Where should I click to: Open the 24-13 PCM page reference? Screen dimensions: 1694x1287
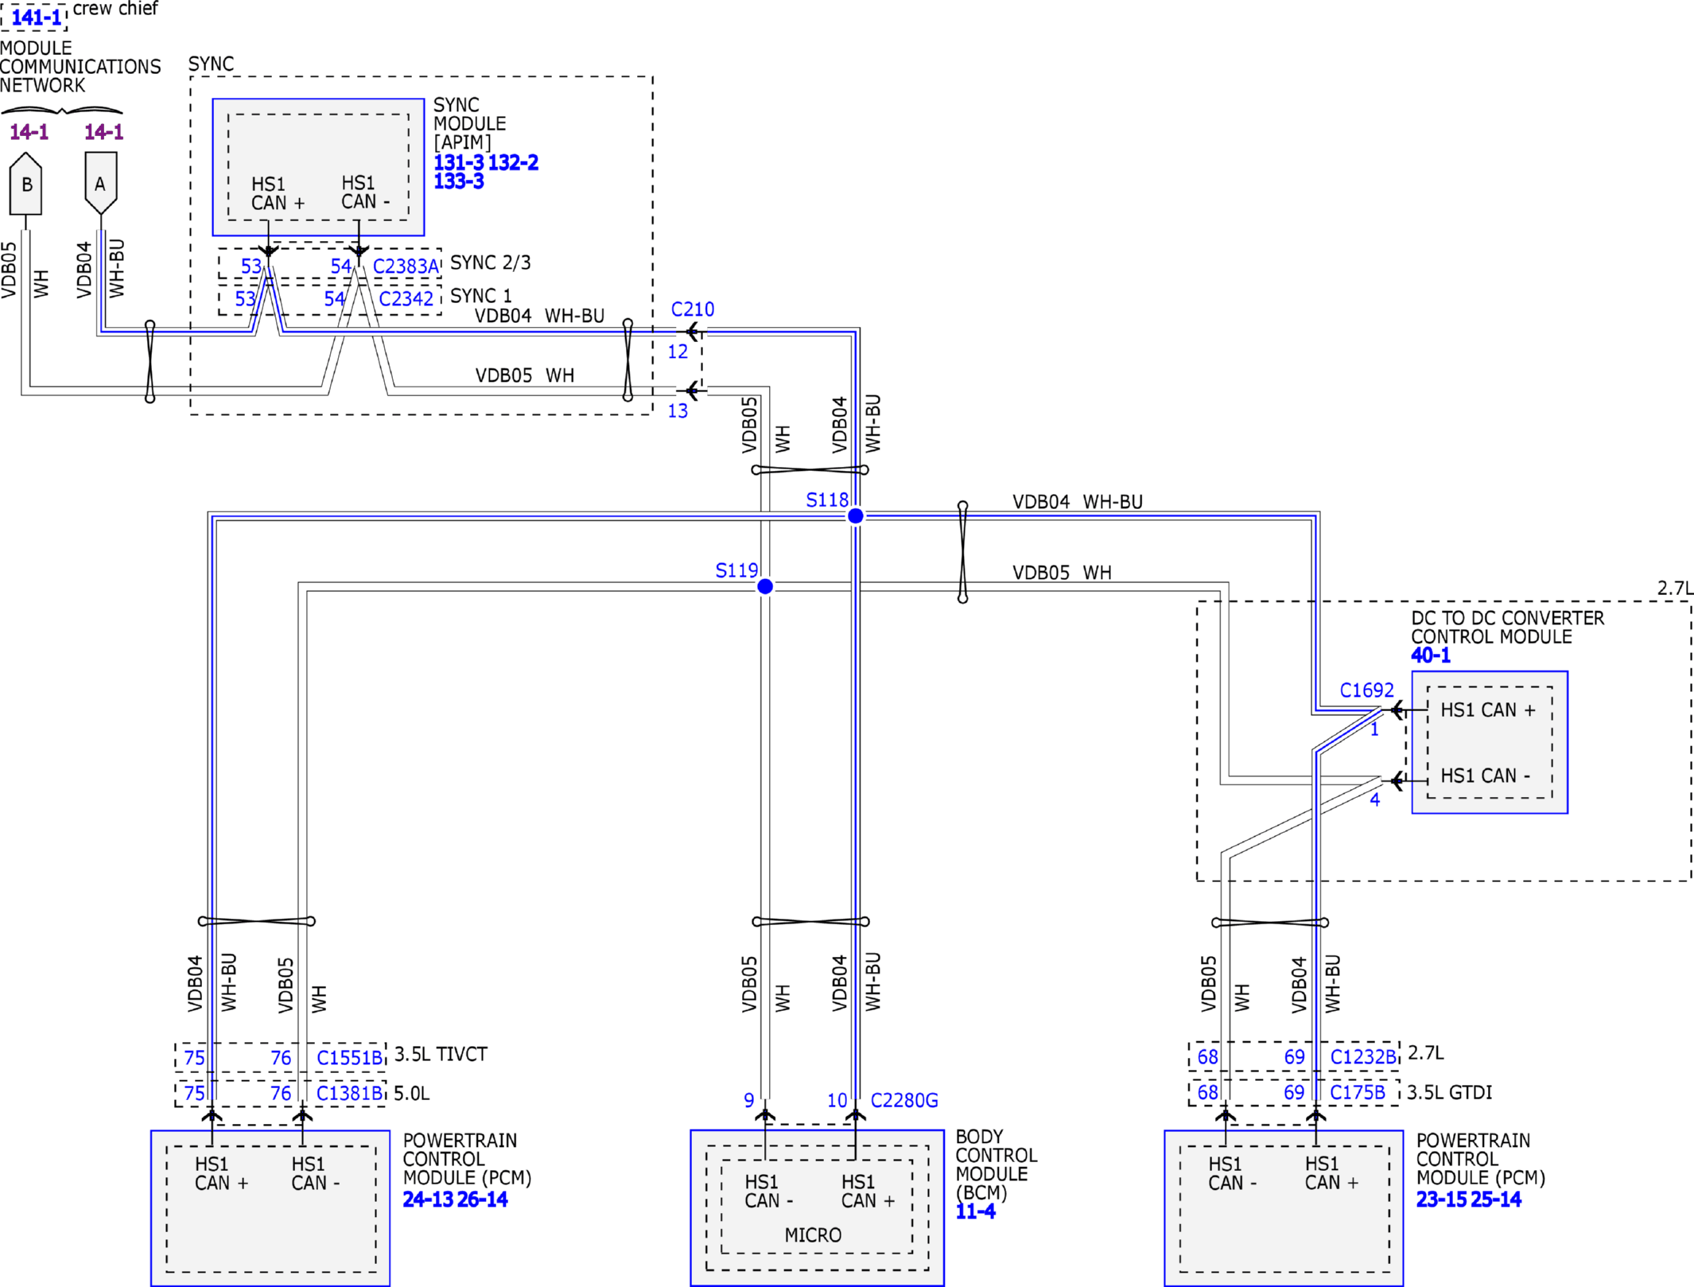click(427, 1200)
